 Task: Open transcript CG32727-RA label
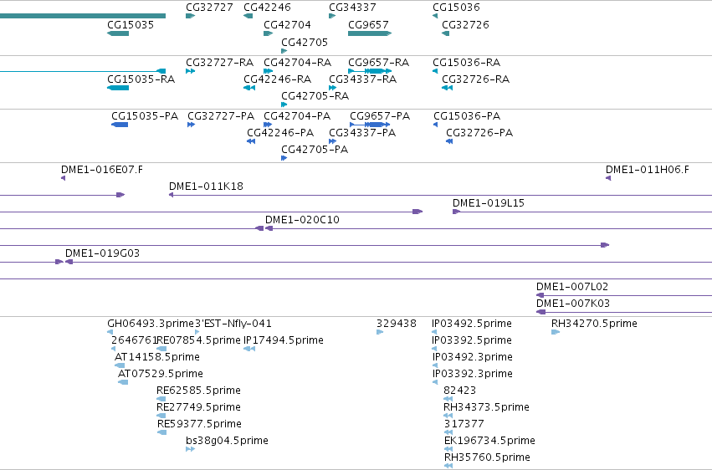tap(220, 62)
